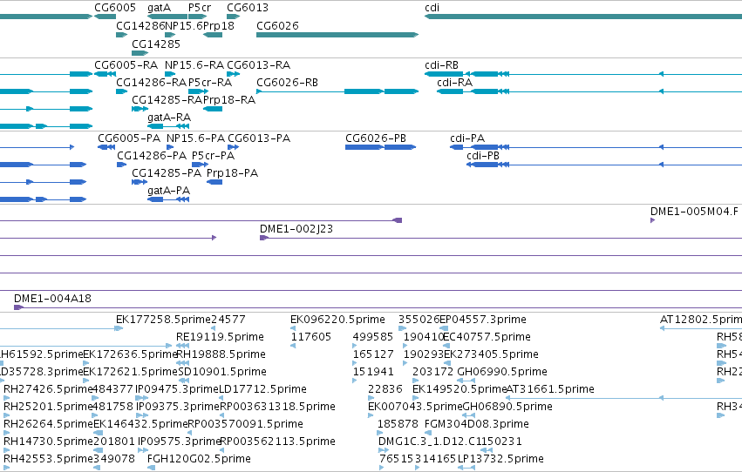Click EST FGH120G02.5prime

tap(199, 459)
